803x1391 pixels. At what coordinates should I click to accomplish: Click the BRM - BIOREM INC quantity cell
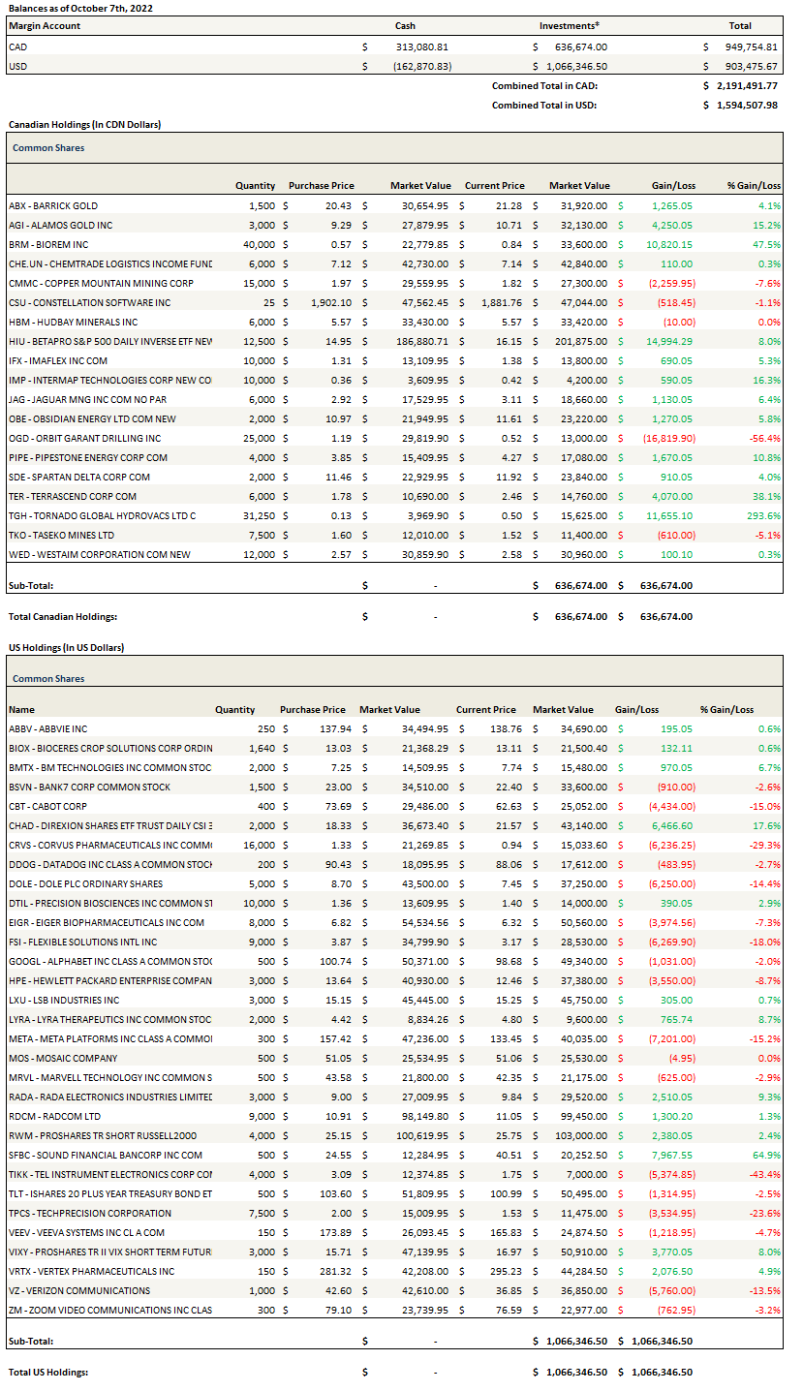coord(257,244)
